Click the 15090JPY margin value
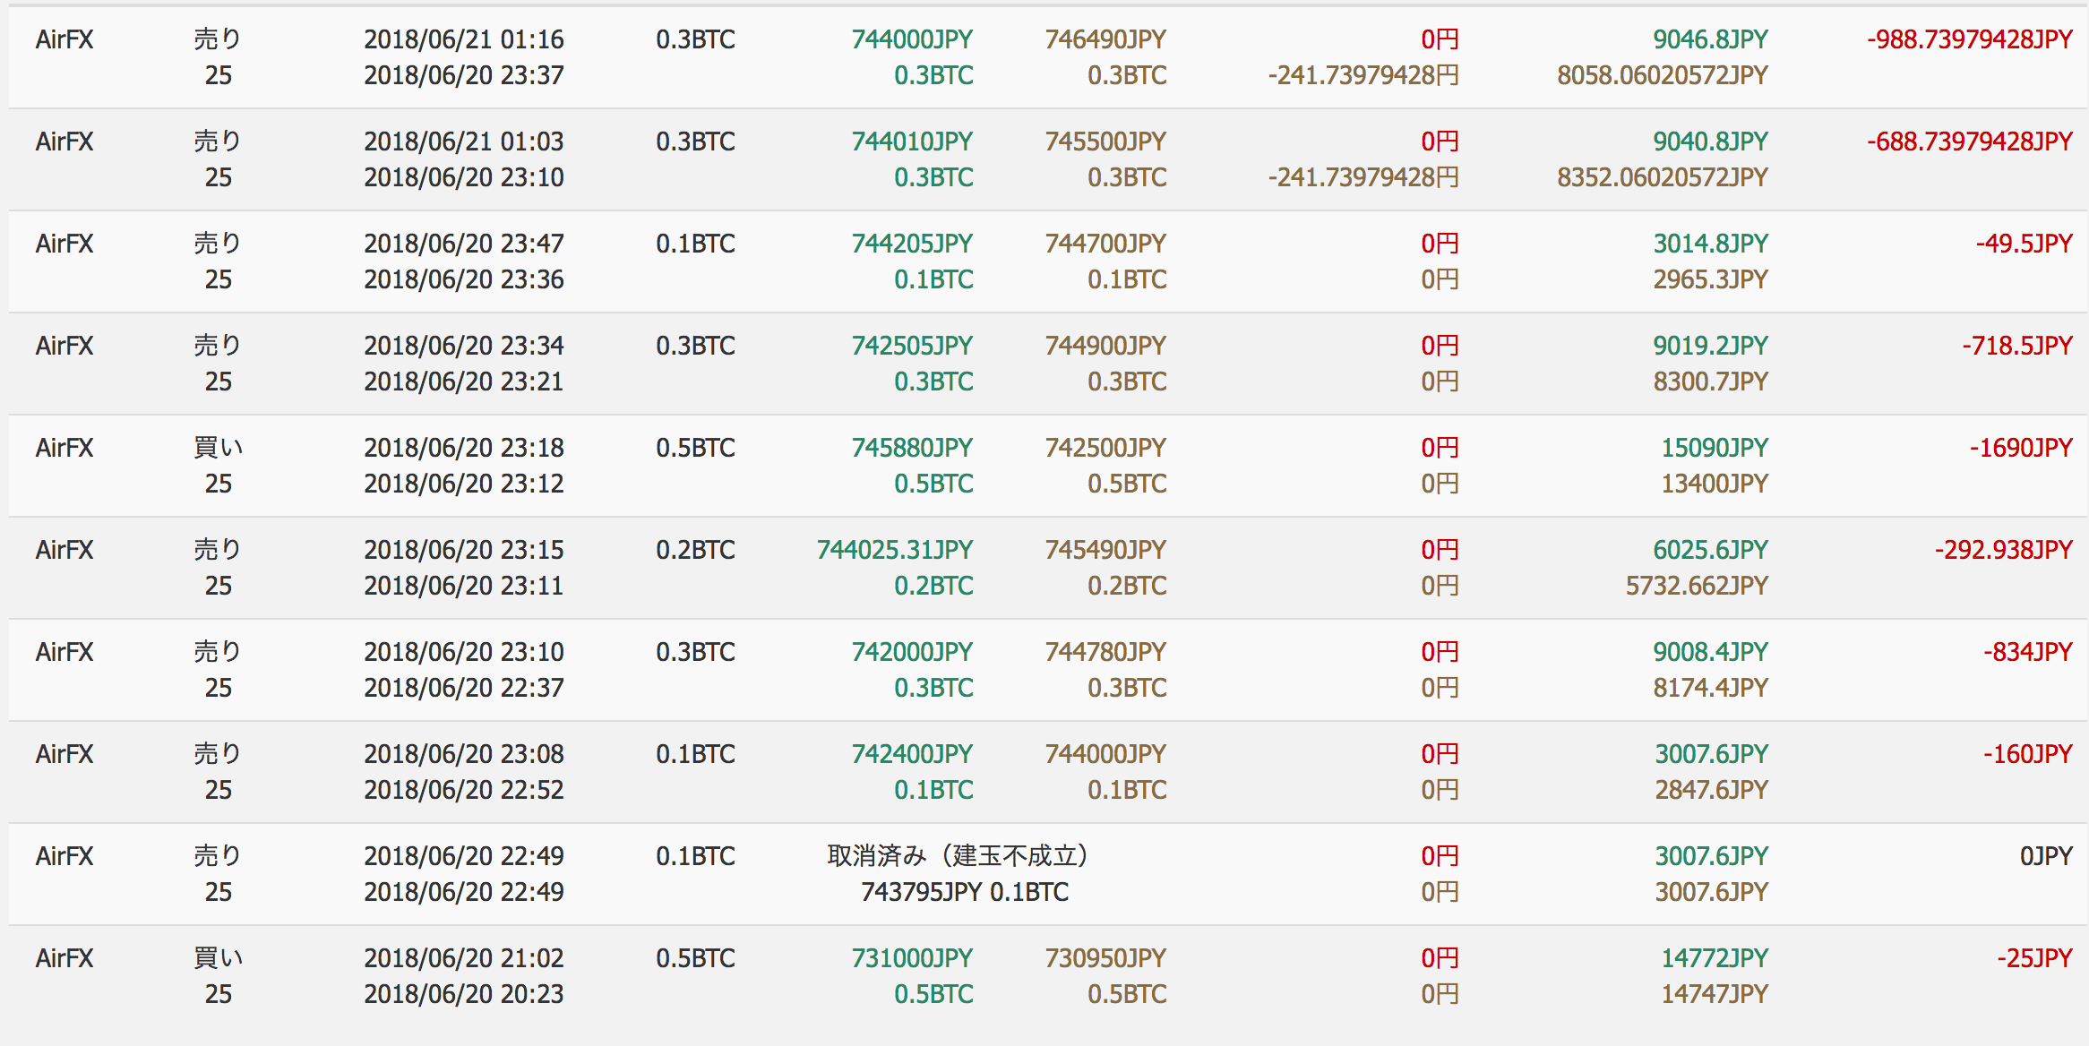This screenshot has width=2089, height=1046. pyautogui.click(x=1715, y=448)
